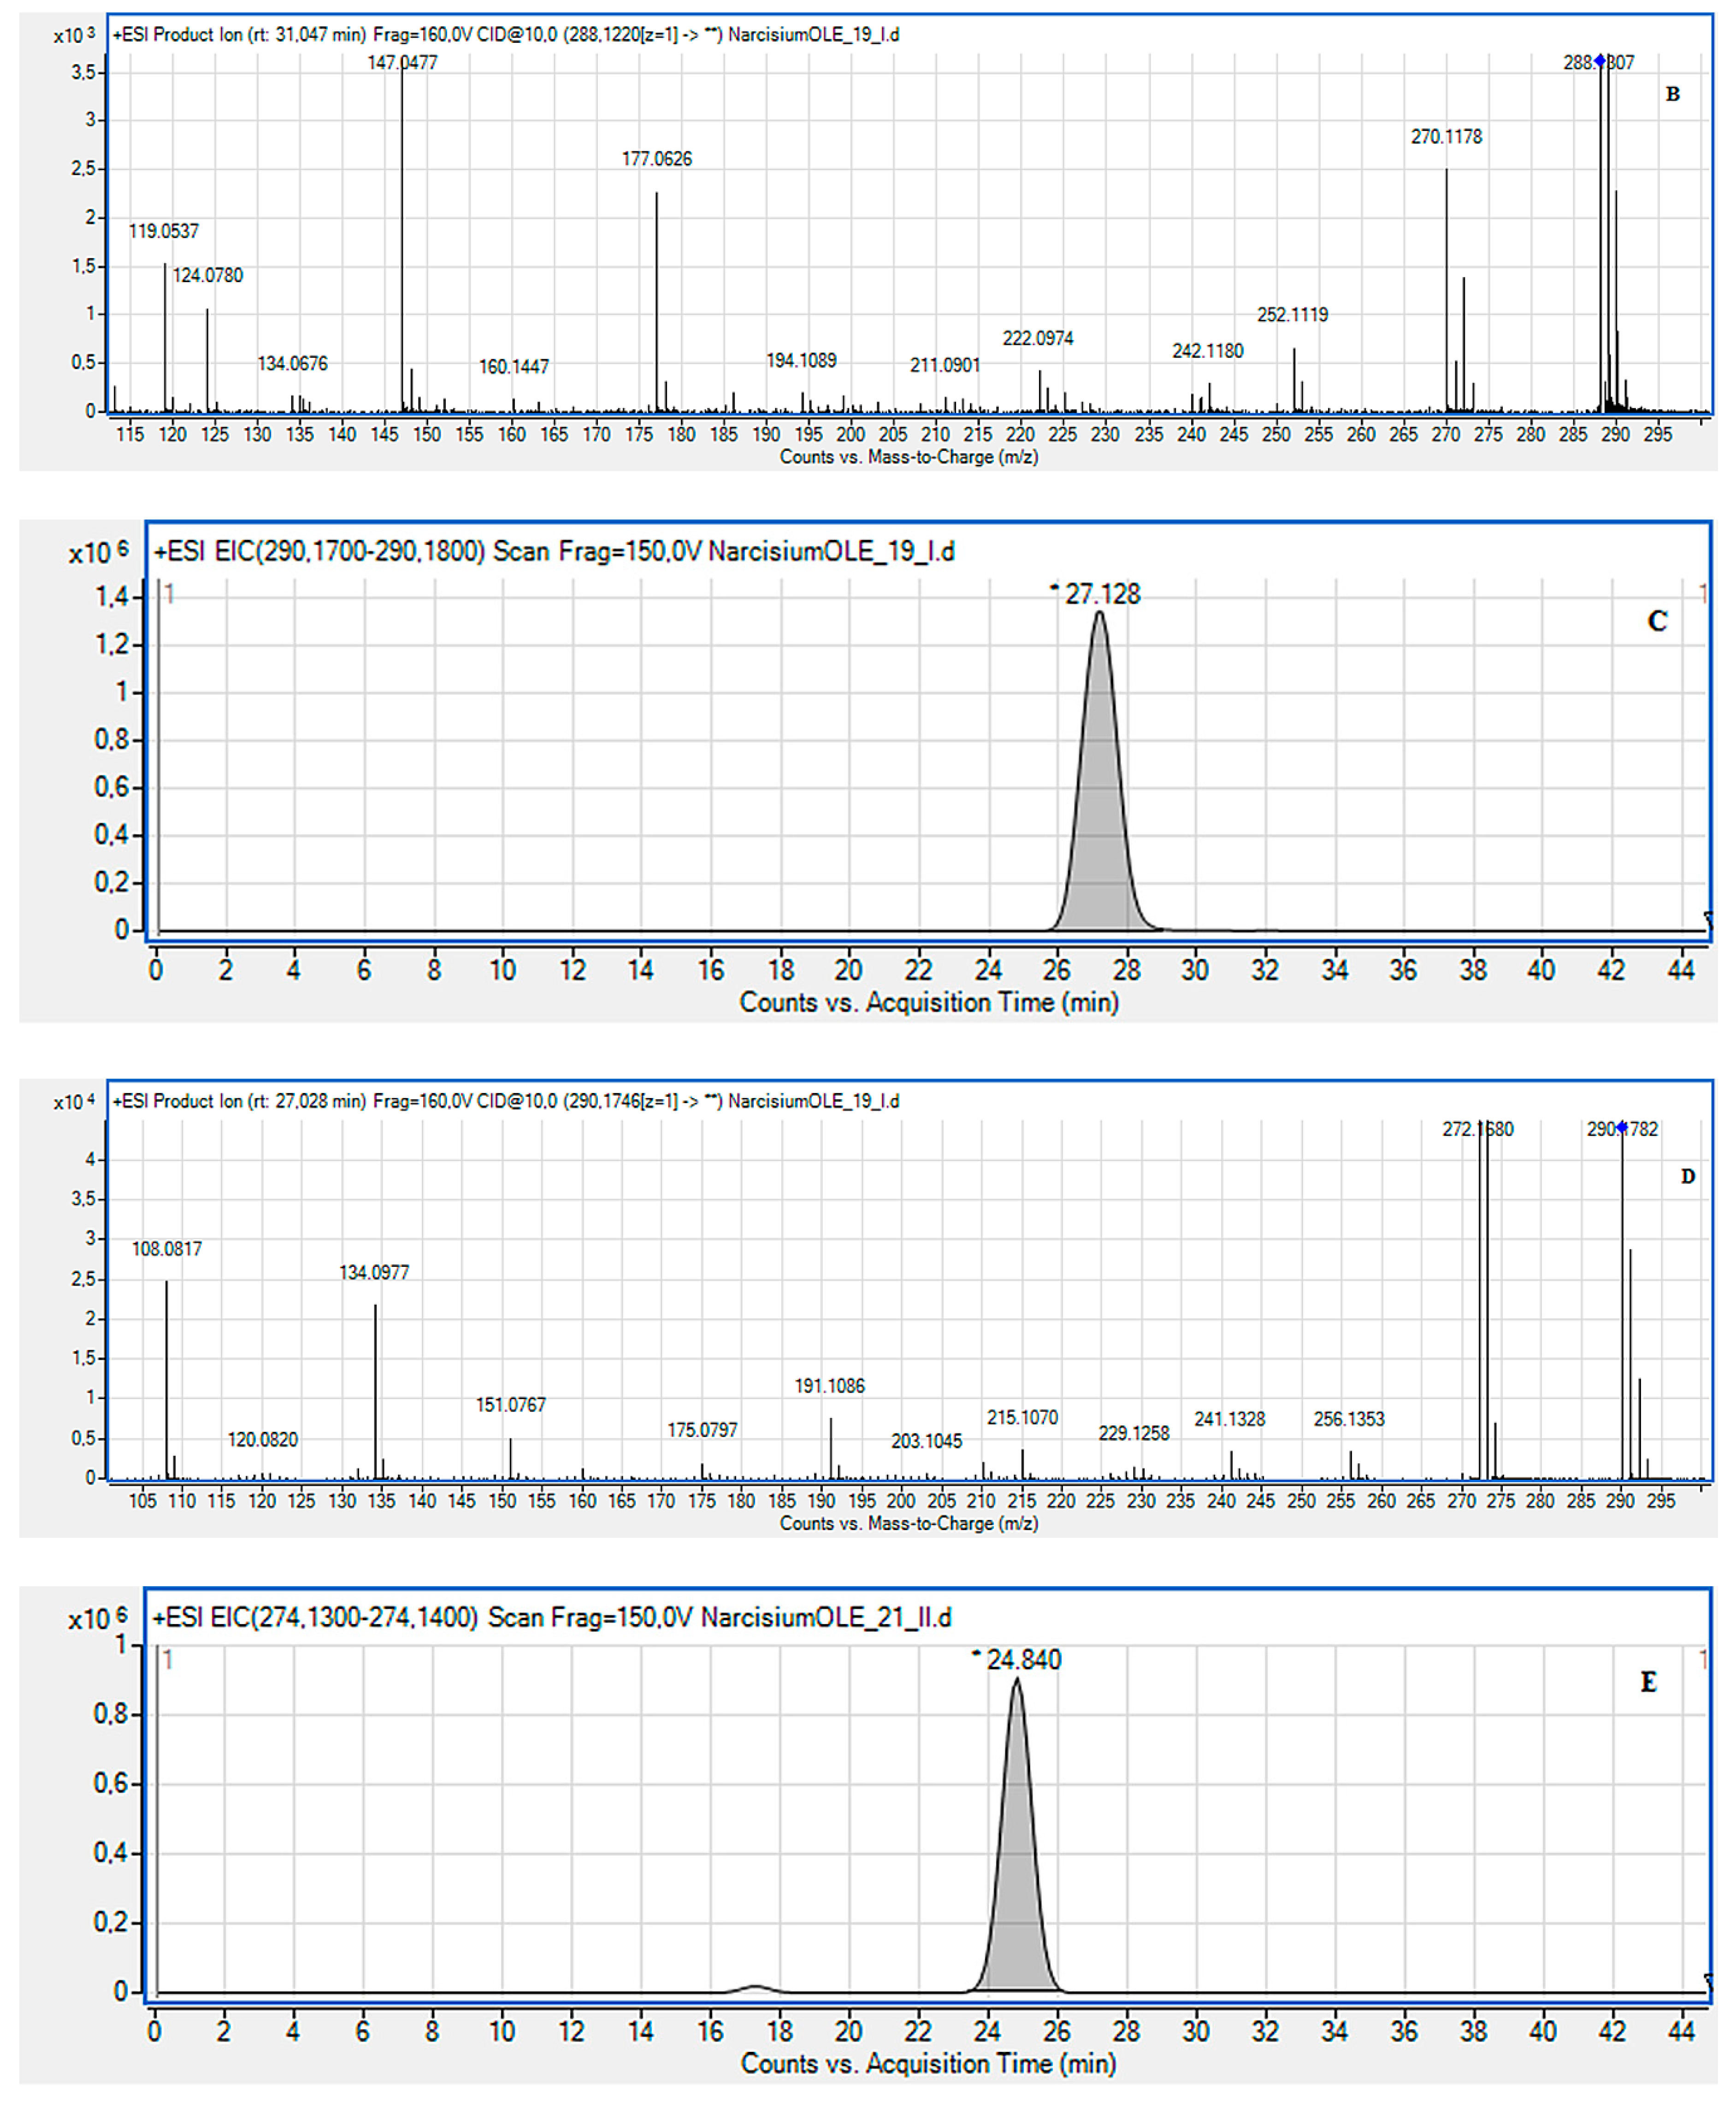Click blue diamond marker on 288.1307 peak

tap(1600, 61)
